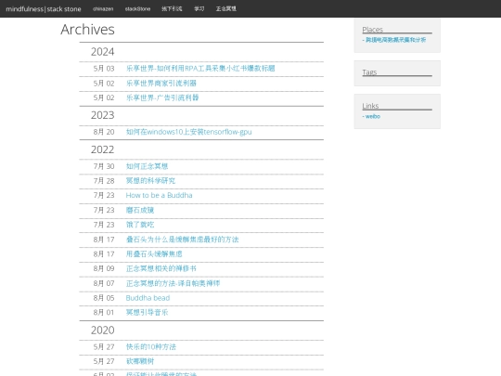This screenshot has width=501, height=376.
Task: Open the second 5月 27 post under 2020
Action: pyautogui.click(x=140, y=361)
